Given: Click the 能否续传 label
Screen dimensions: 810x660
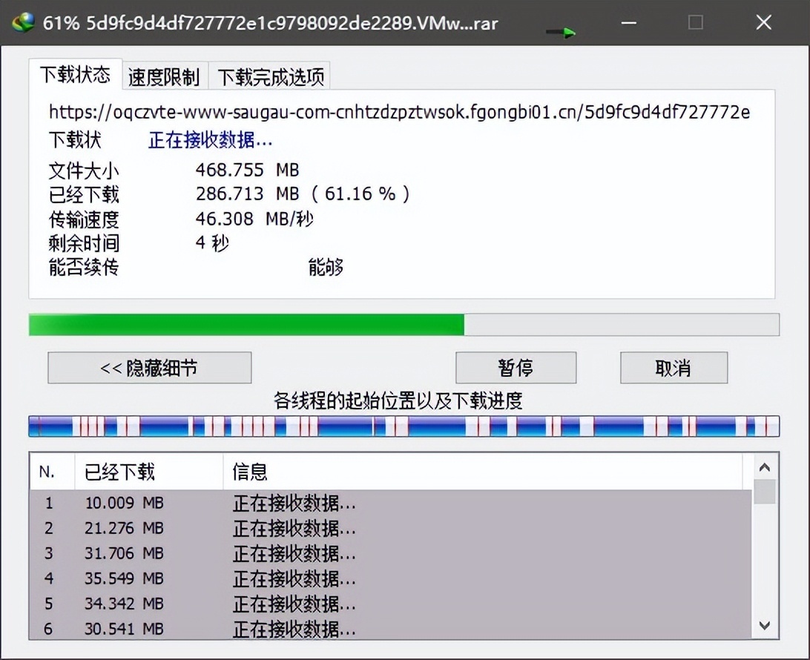Looking at the screenshot, I should tap(84, 267).
